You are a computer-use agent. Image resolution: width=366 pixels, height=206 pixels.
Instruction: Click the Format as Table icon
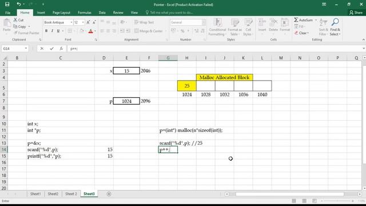[235, 23]
